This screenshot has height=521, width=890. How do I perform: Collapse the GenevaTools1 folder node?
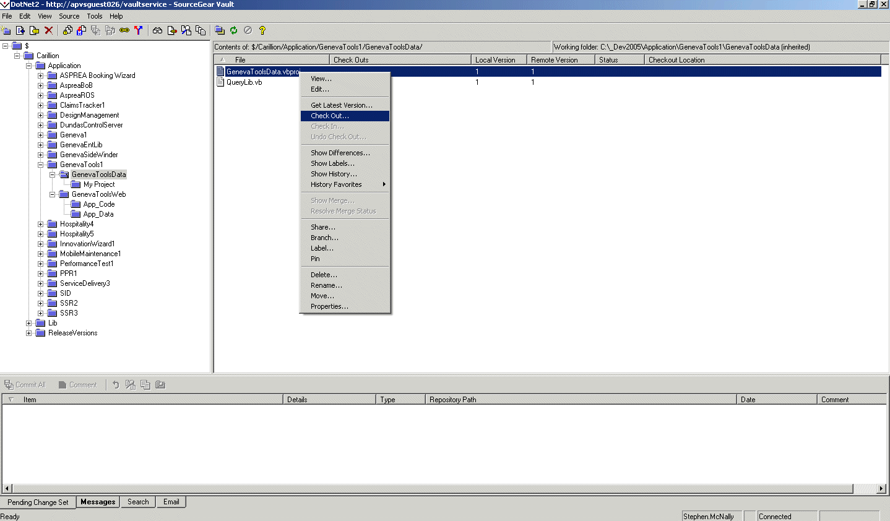tap(41, 165)
